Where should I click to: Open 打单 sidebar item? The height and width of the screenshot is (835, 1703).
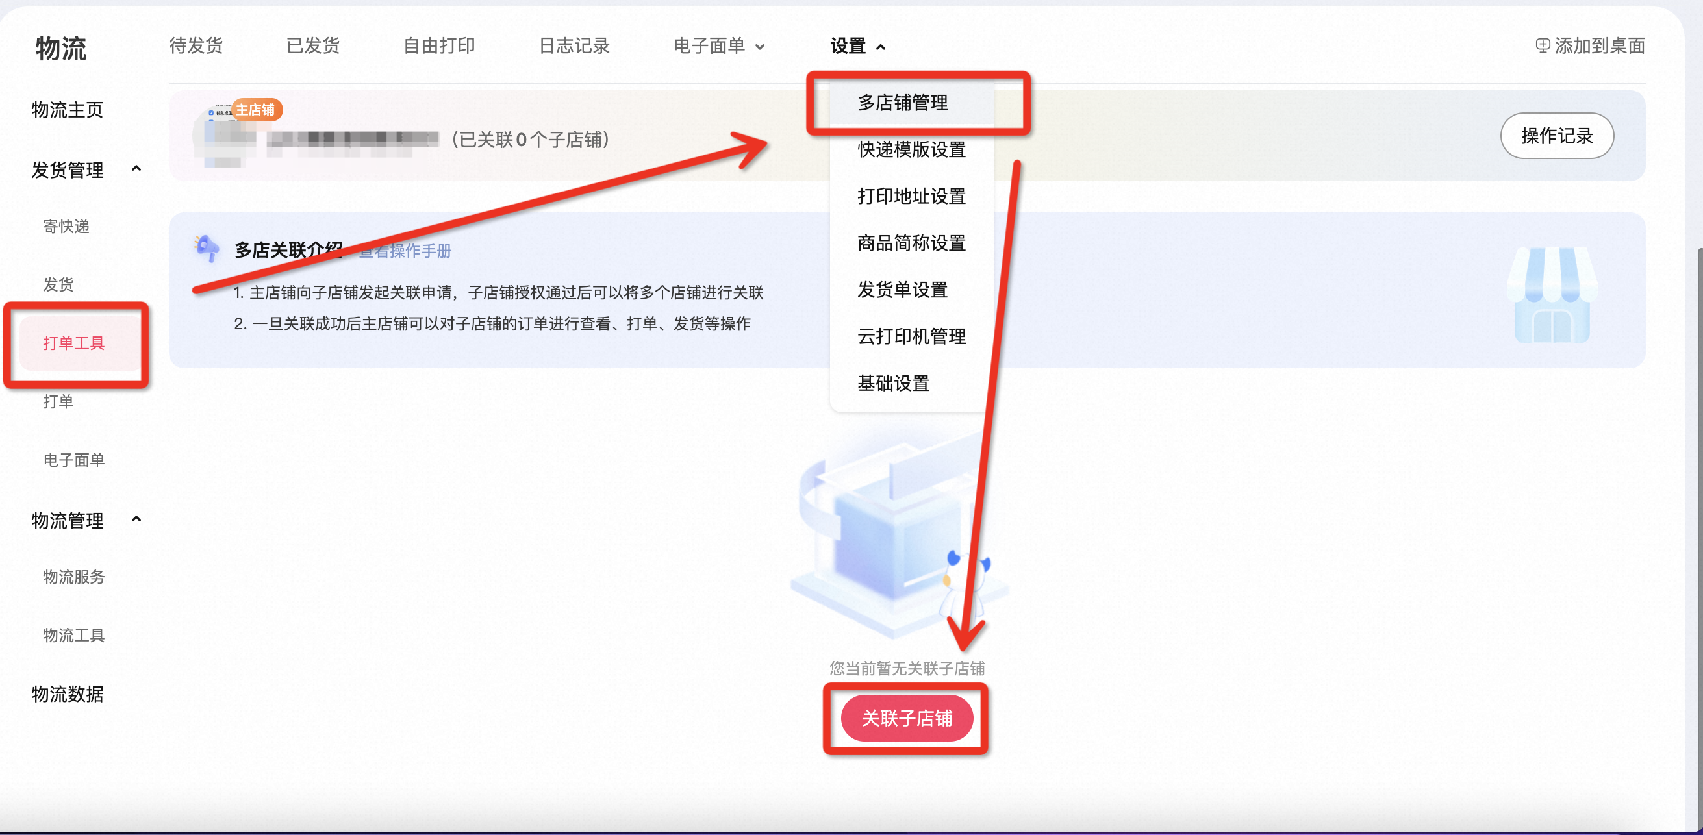pos(58,401)
